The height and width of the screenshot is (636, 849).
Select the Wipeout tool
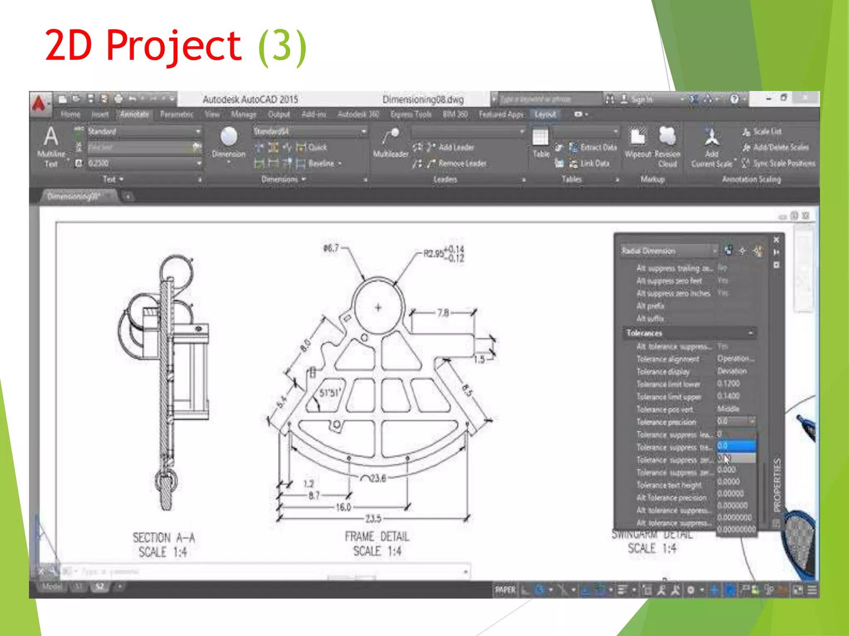638,143
